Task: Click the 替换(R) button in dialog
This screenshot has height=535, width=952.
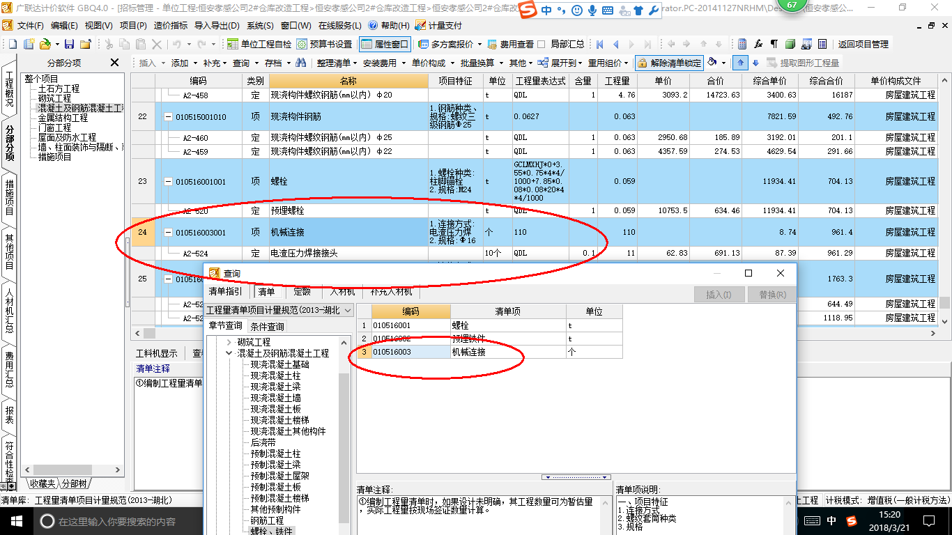Action: coord(772,295)
